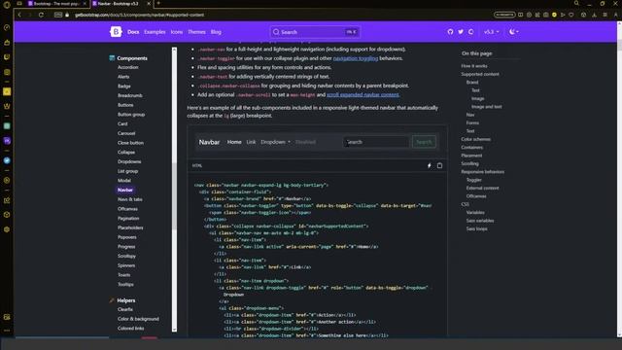Click the yellow smiley icon in the toolbar
622x350 pixels.
[554, 15]
